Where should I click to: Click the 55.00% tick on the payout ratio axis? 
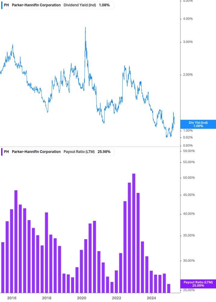click(x=189, y=162)
